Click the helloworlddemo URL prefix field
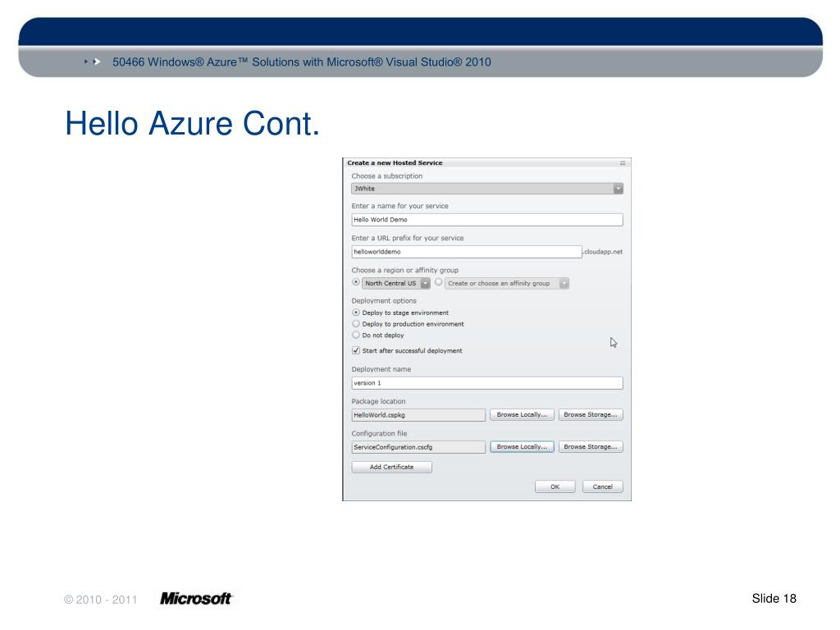840x630 pixels. pyautogui.click(x=467, y=252)
